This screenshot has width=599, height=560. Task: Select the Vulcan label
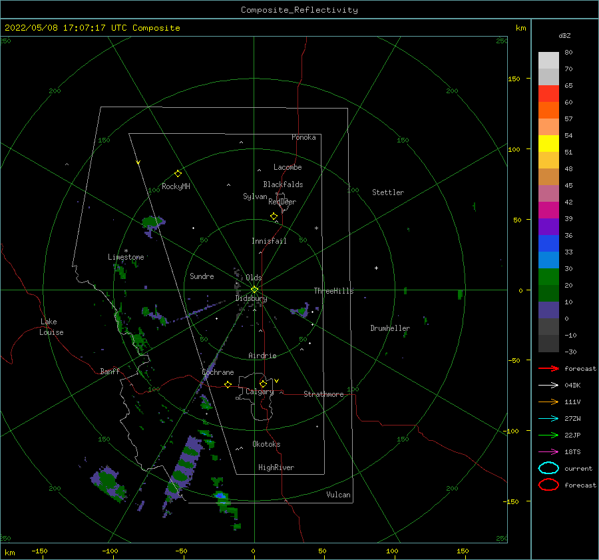click(x=338, y=495)
